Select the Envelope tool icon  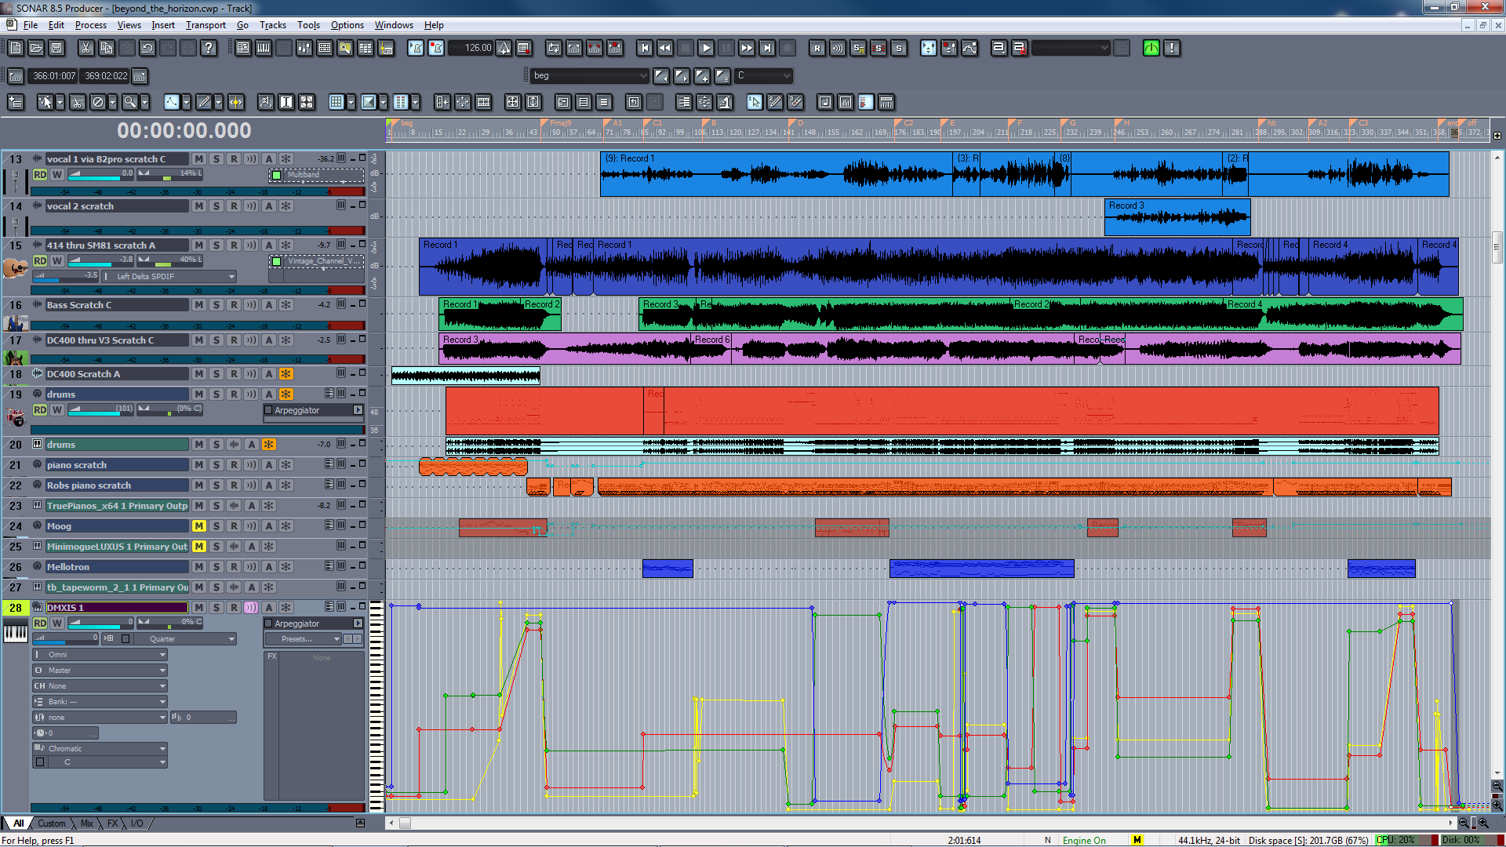[171, 102]
